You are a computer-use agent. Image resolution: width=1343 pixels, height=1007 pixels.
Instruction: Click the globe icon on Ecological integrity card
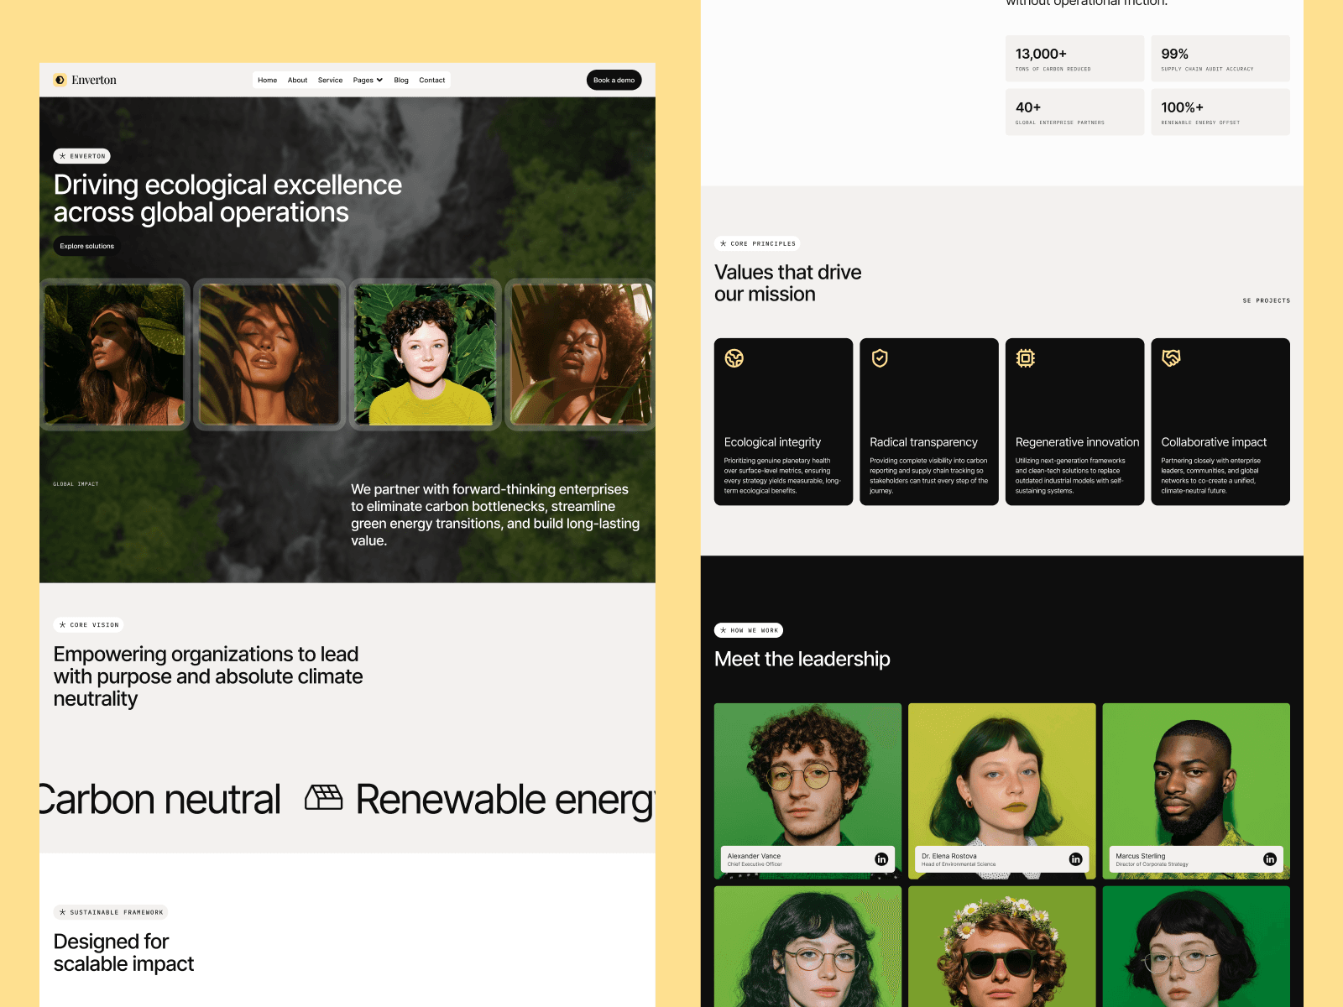click(x=734, y=358)
